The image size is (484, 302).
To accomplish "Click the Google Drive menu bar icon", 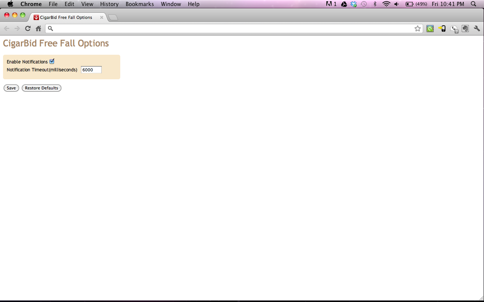I will [x=344, y=4].
